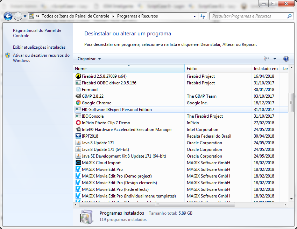Click the MAGIX Fade effects icon

78,189
